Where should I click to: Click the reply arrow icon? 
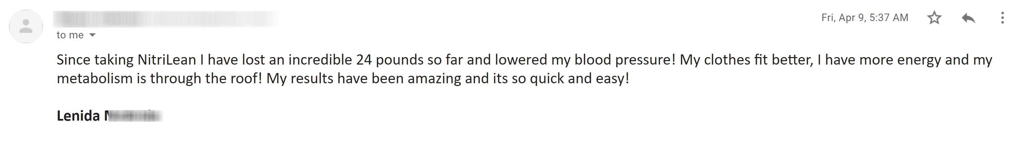[x=969, y=18]
